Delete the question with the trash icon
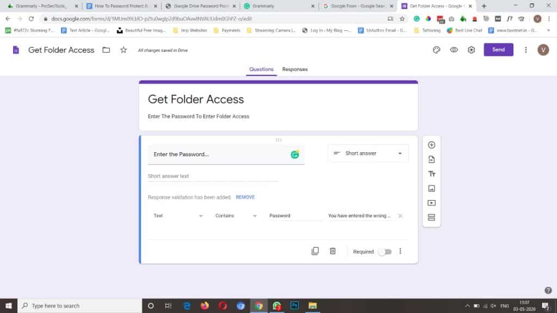 tap(332, 251)
